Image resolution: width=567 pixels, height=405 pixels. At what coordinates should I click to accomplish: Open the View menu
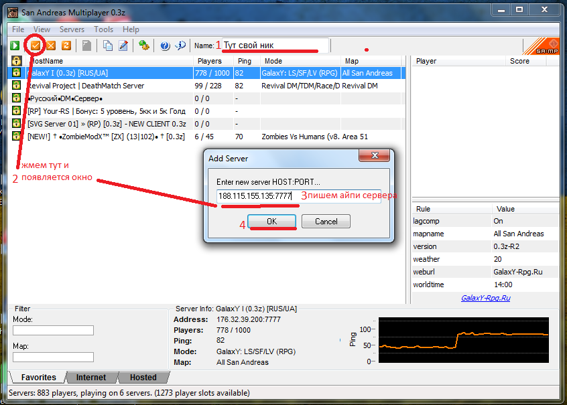[x=42, y=29]
